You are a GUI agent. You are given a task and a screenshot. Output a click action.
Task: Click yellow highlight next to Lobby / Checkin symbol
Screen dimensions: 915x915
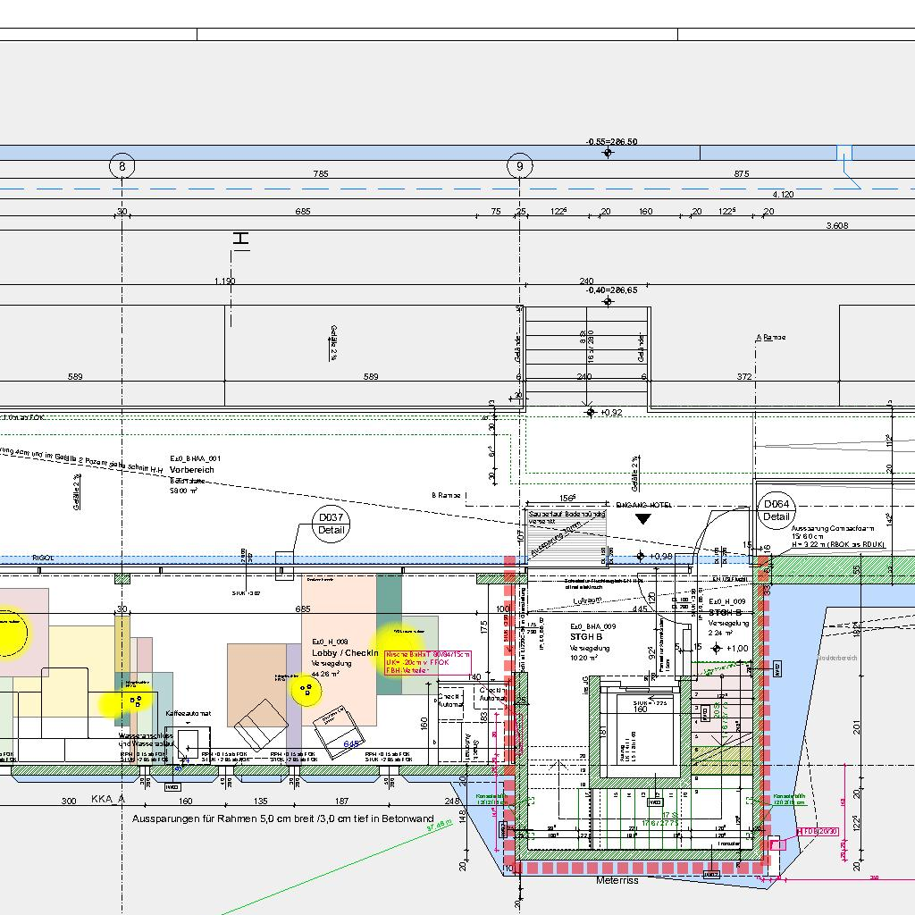[306, 690]
